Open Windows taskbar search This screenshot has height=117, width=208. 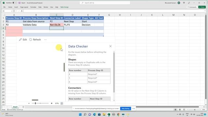pos(85,114)
